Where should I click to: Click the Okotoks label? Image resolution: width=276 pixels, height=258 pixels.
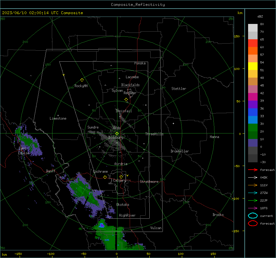pyautogui.click(x=123, y=205)
